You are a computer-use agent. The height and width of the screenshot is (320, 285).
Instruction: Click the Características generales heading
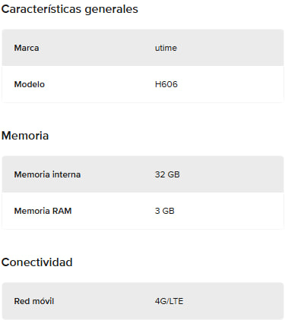[x=70, y=9]
